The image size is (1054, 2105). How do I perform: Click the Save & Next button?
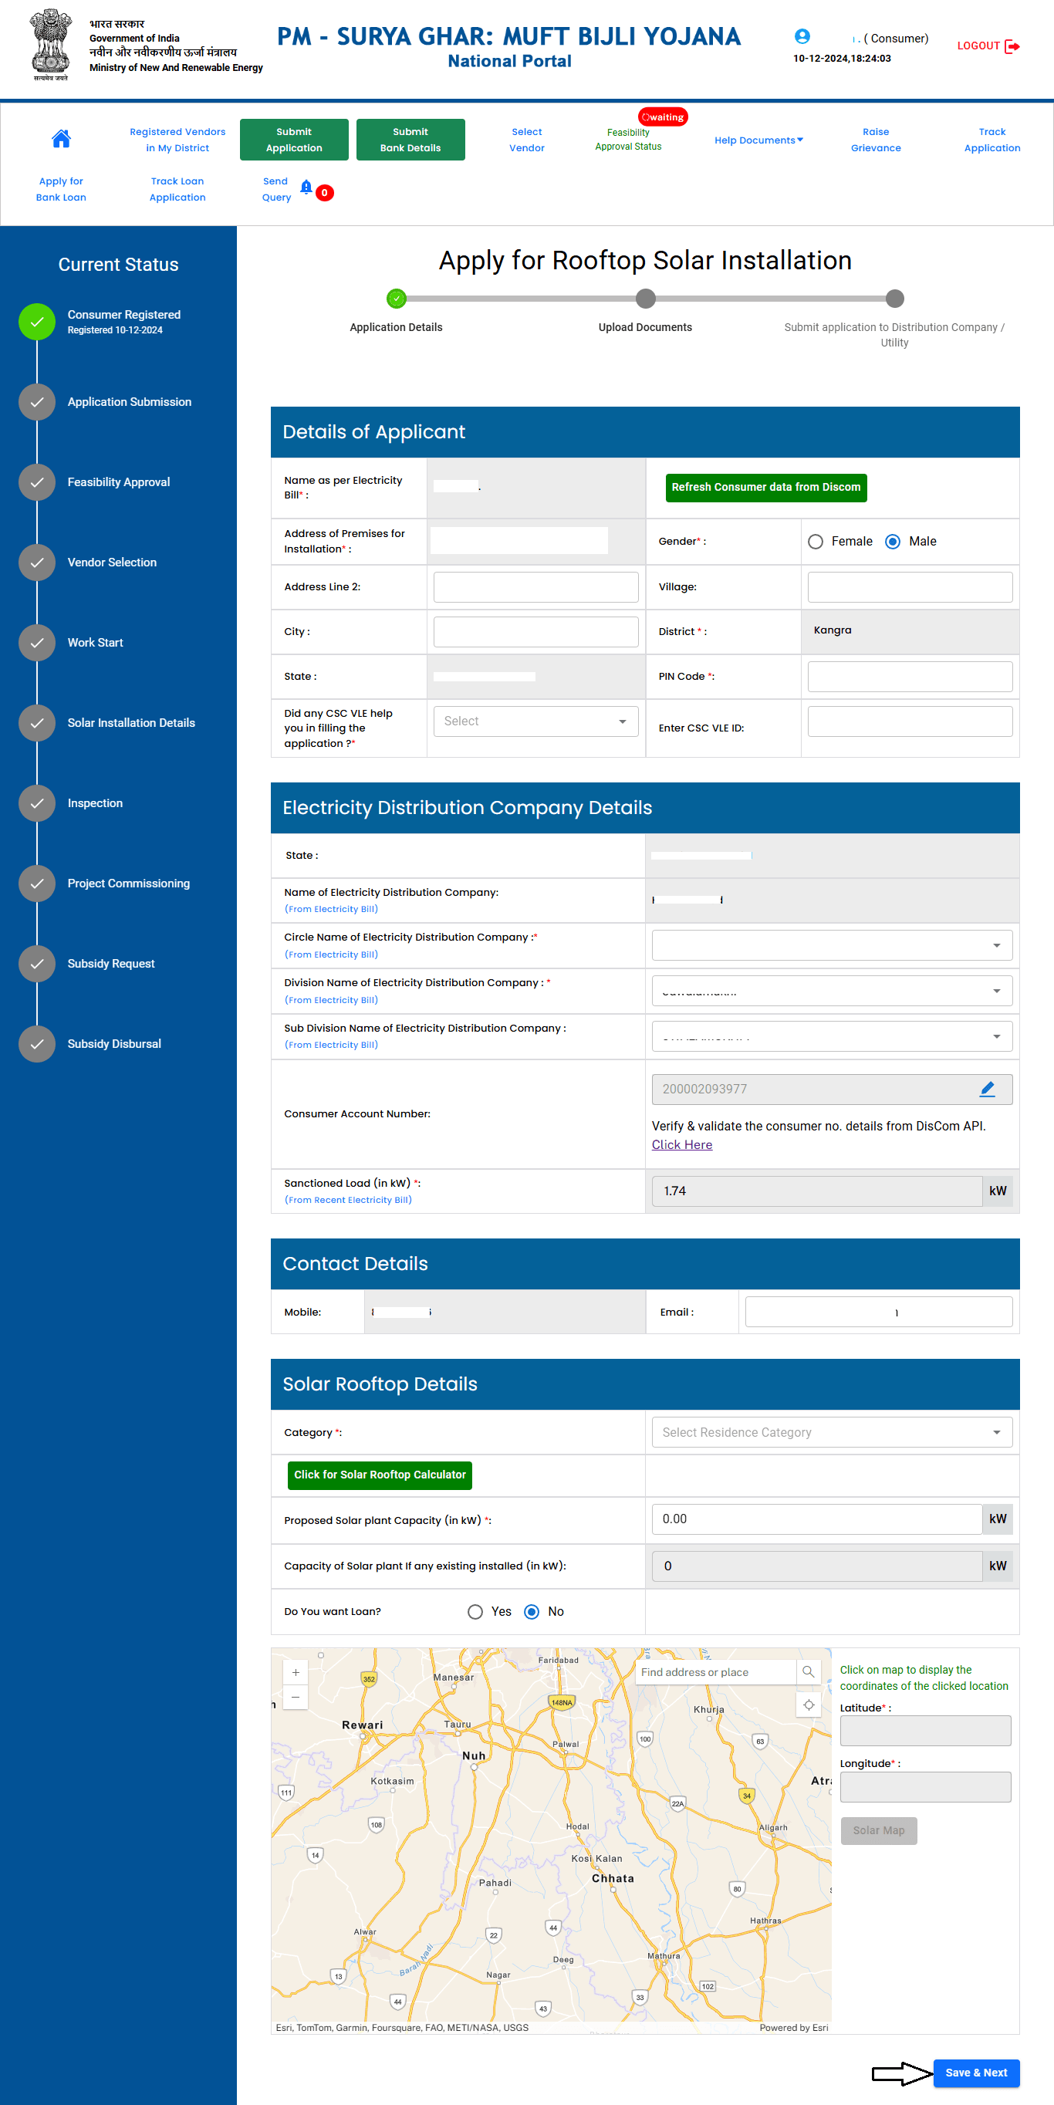(976, 2073)
